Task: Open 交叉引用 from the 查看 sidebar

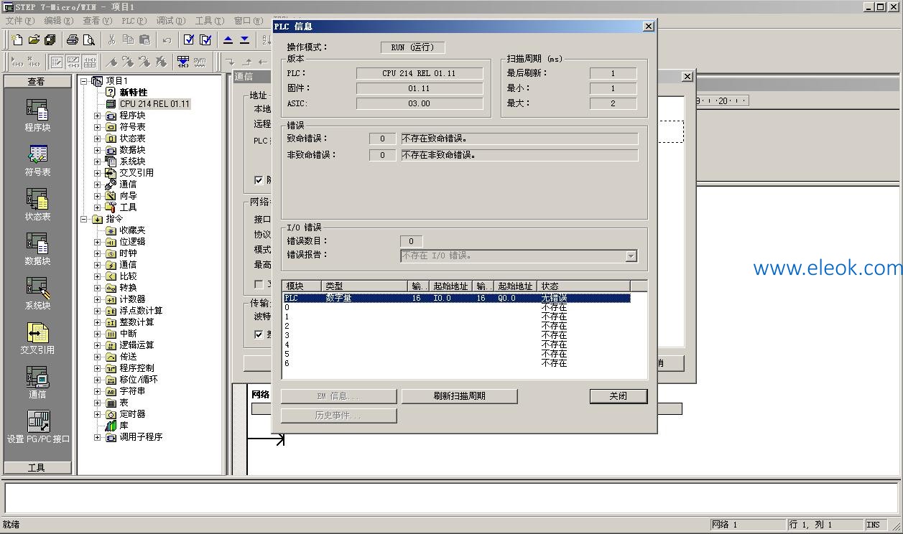Action: [37, 338]
